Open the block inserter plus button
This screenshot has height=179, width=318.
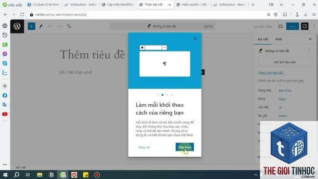(32, 26)
